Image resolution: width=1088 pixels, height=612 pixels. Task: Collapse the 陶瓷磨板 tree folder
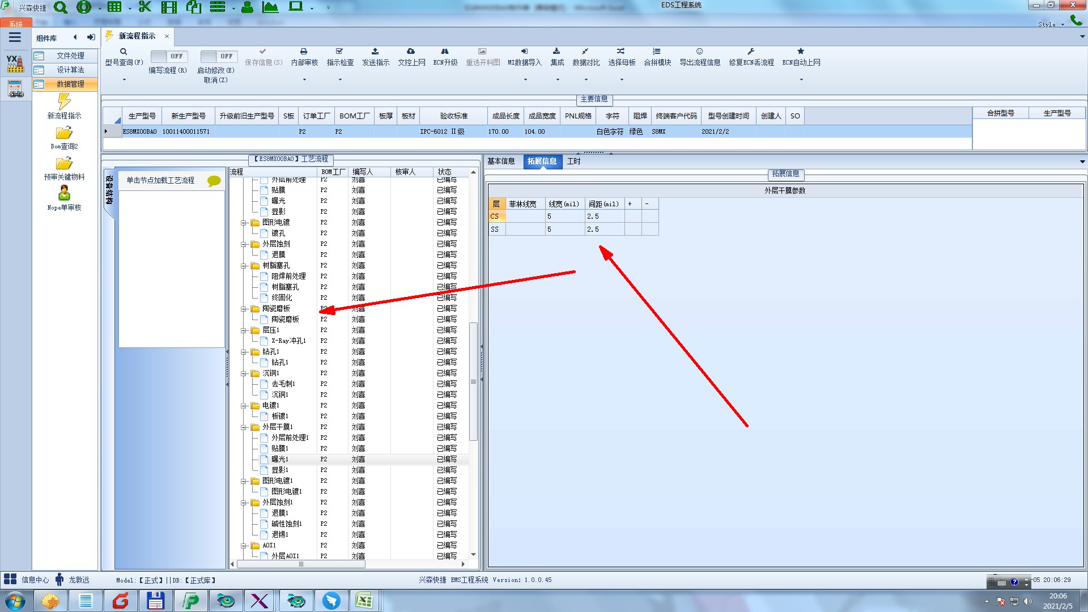coord(244,309)
